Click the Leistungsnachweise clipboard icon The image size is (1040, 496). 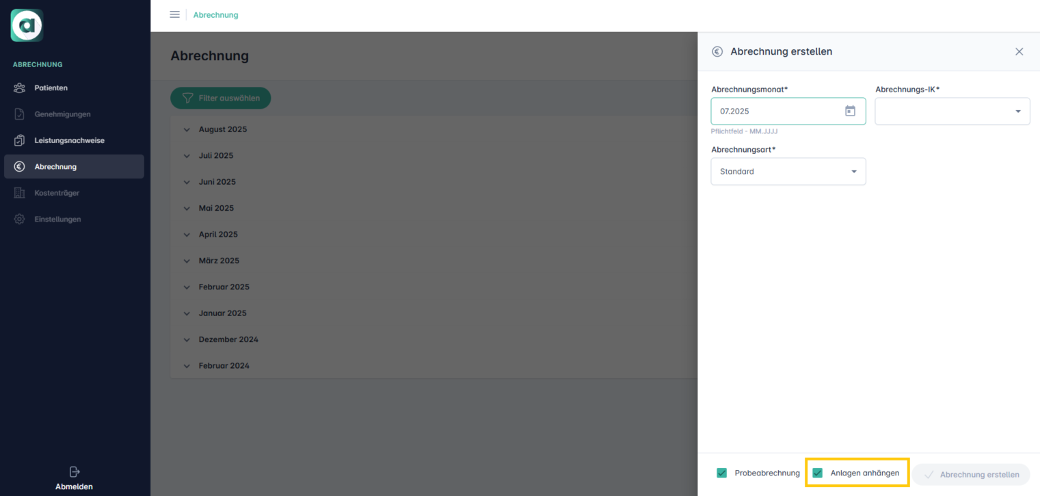point(20,140)
